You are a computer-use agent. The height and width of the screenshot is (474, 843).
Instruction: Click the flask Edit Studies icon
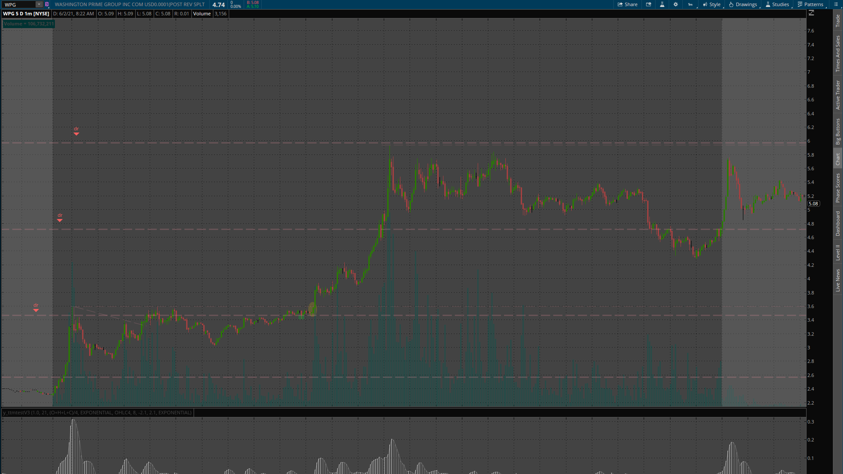(x=662, y=4)
